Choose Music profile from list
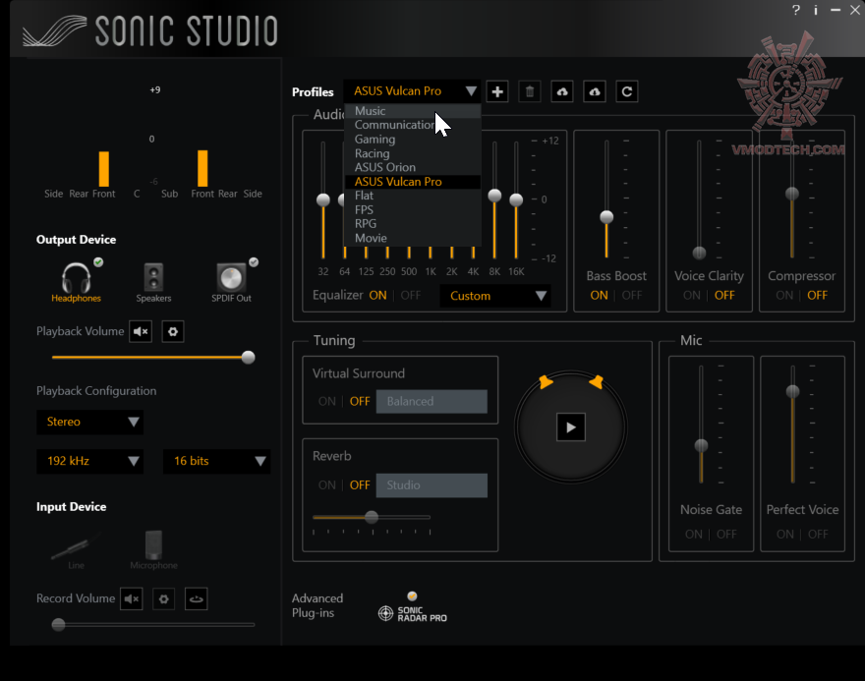Screen dimensions: 865x681 [x=413, y=111]
